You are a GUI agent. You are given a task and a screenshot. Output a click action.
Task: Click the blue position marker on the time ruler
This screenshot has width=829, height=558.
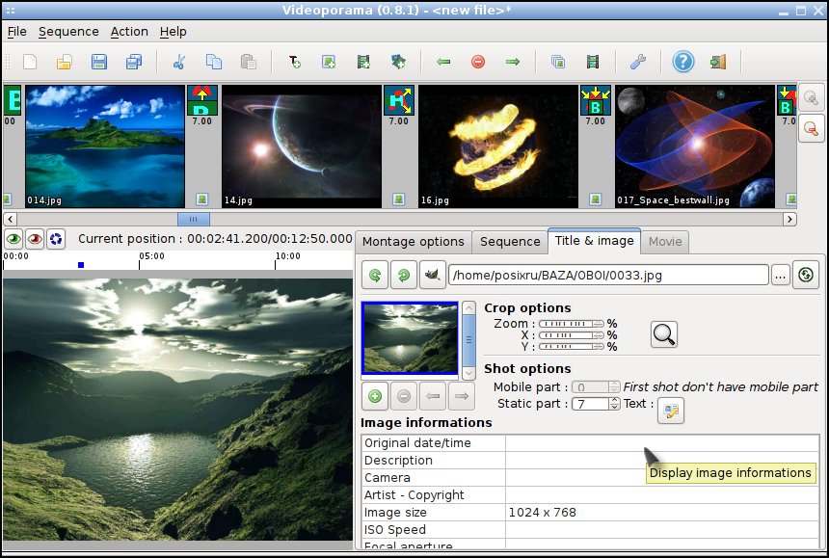pyautogui.click(x=81, y=265)
